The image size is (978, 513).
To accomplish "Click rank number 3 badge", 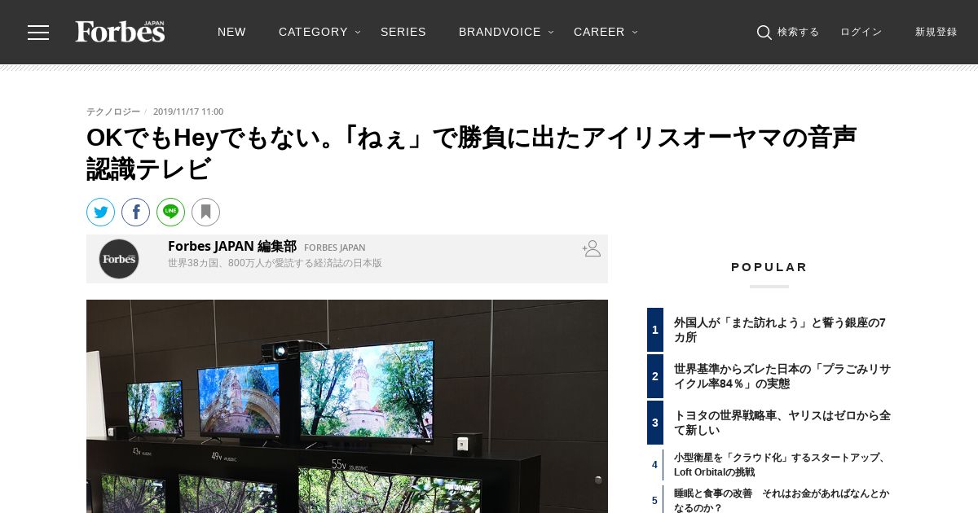I will point(655,423).
